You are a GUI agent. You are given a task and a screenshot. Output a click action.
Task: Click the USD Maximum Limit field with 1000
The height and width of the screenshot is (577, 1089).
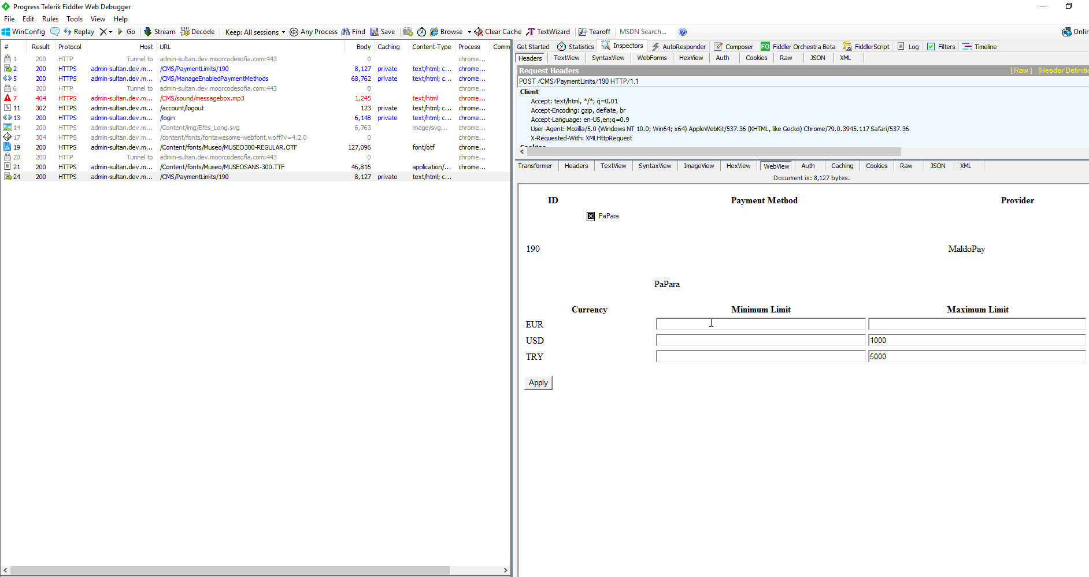(977, 340)
